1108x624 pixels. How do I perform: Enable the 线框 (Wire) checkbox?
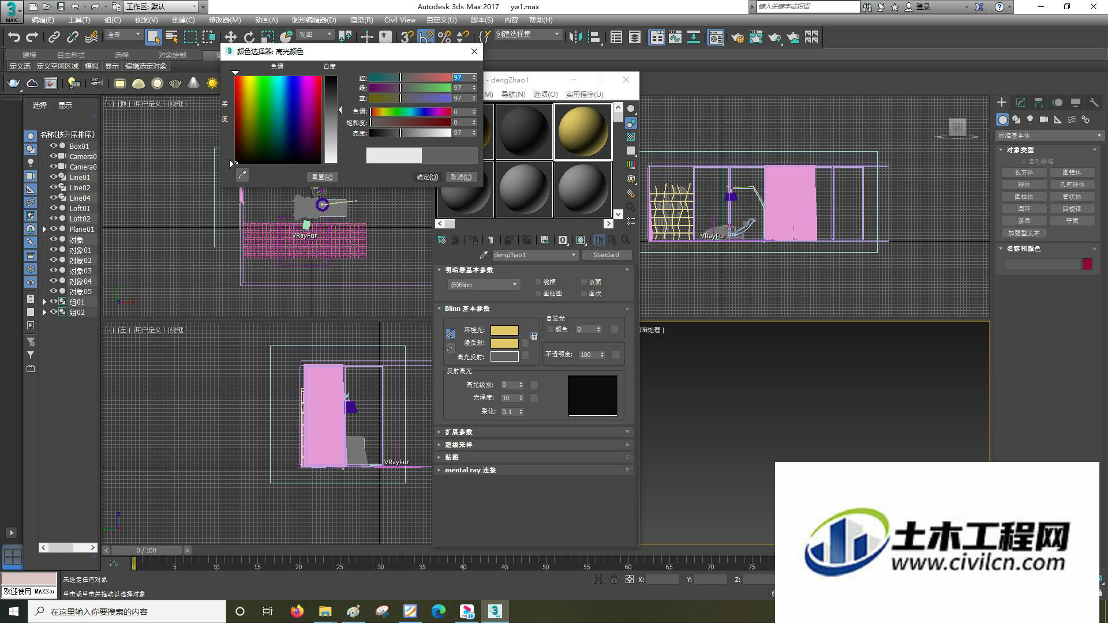point(538,282)
